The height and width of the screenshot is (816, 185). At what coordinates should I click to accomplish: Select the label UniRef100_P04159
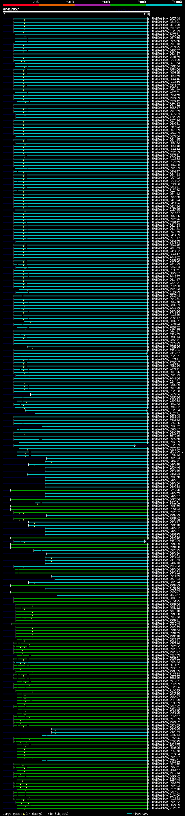(x=166, y=576)
